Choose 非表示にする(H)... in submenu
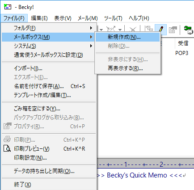Screen dimensions: 194x190 pos(127,59)
